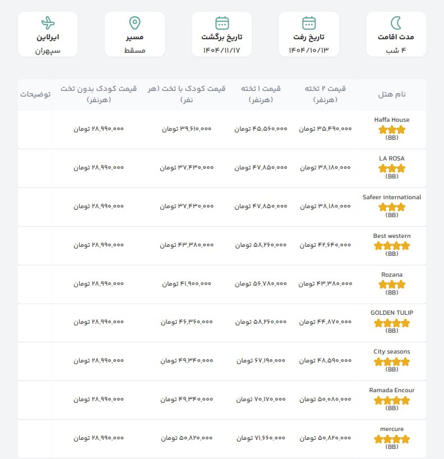
Task: Click Best western star rating
Action: [x=392, y=246]
